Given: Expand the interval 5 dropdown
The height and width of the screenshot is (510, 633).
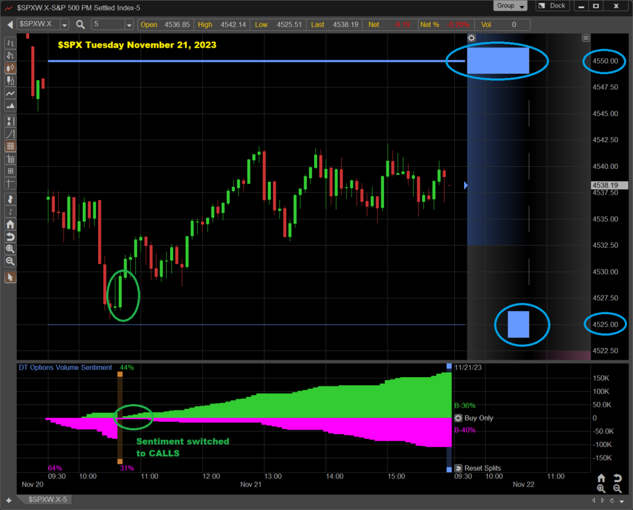Looking at the screenshot, I should tap(129, 25).
